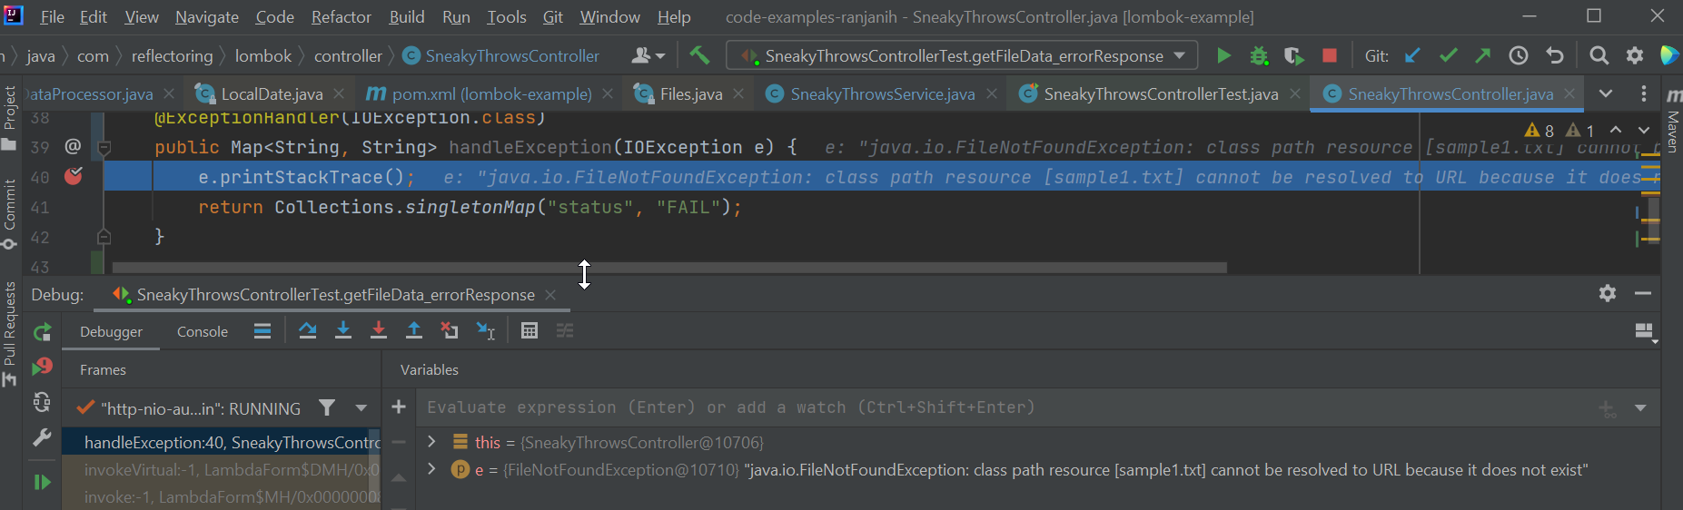Screen dimensions: 1683x510
Task: Resume Program green play-bar icon
Action: (x=42, y=482)
